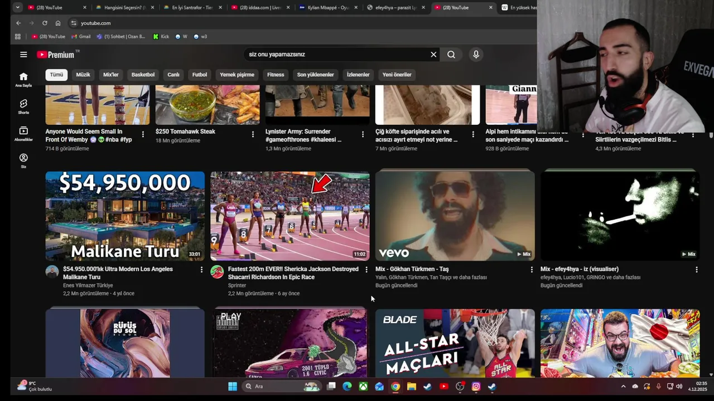Select the Müzik filter chip
The image size is (714, 401).
point(83,75)
